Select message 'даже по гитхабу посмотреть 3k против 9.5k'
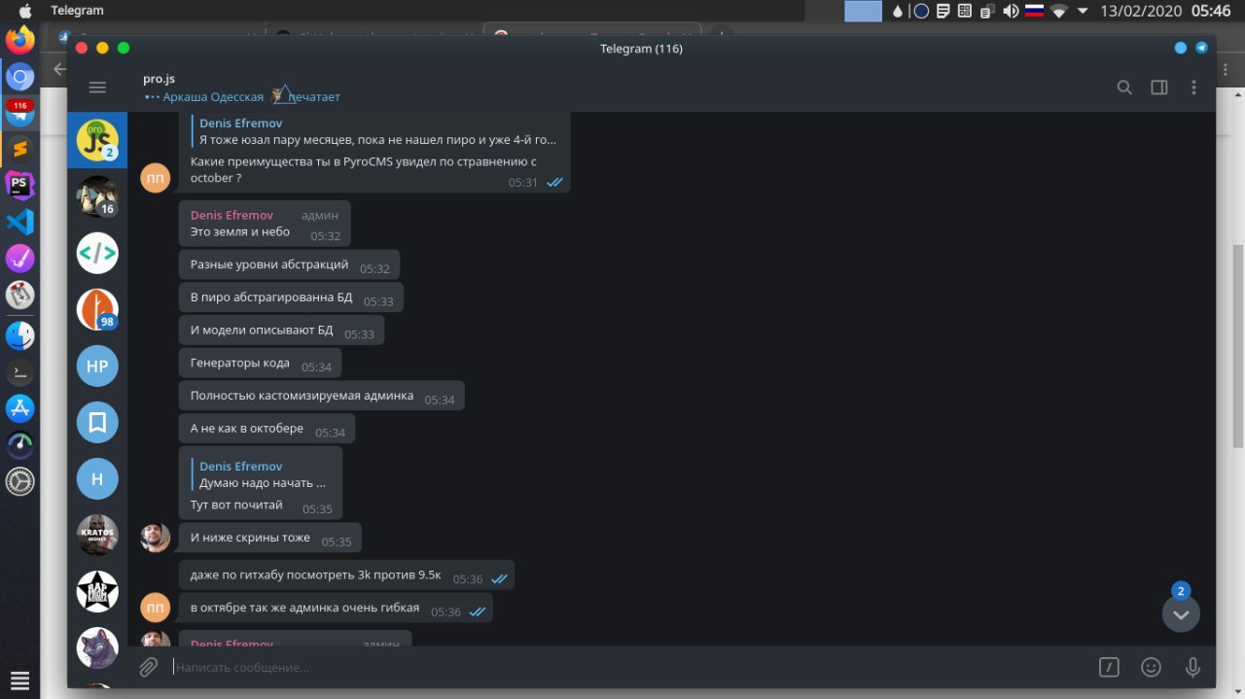The height and width of the screenshot is (699, 1245). point(346,576)
